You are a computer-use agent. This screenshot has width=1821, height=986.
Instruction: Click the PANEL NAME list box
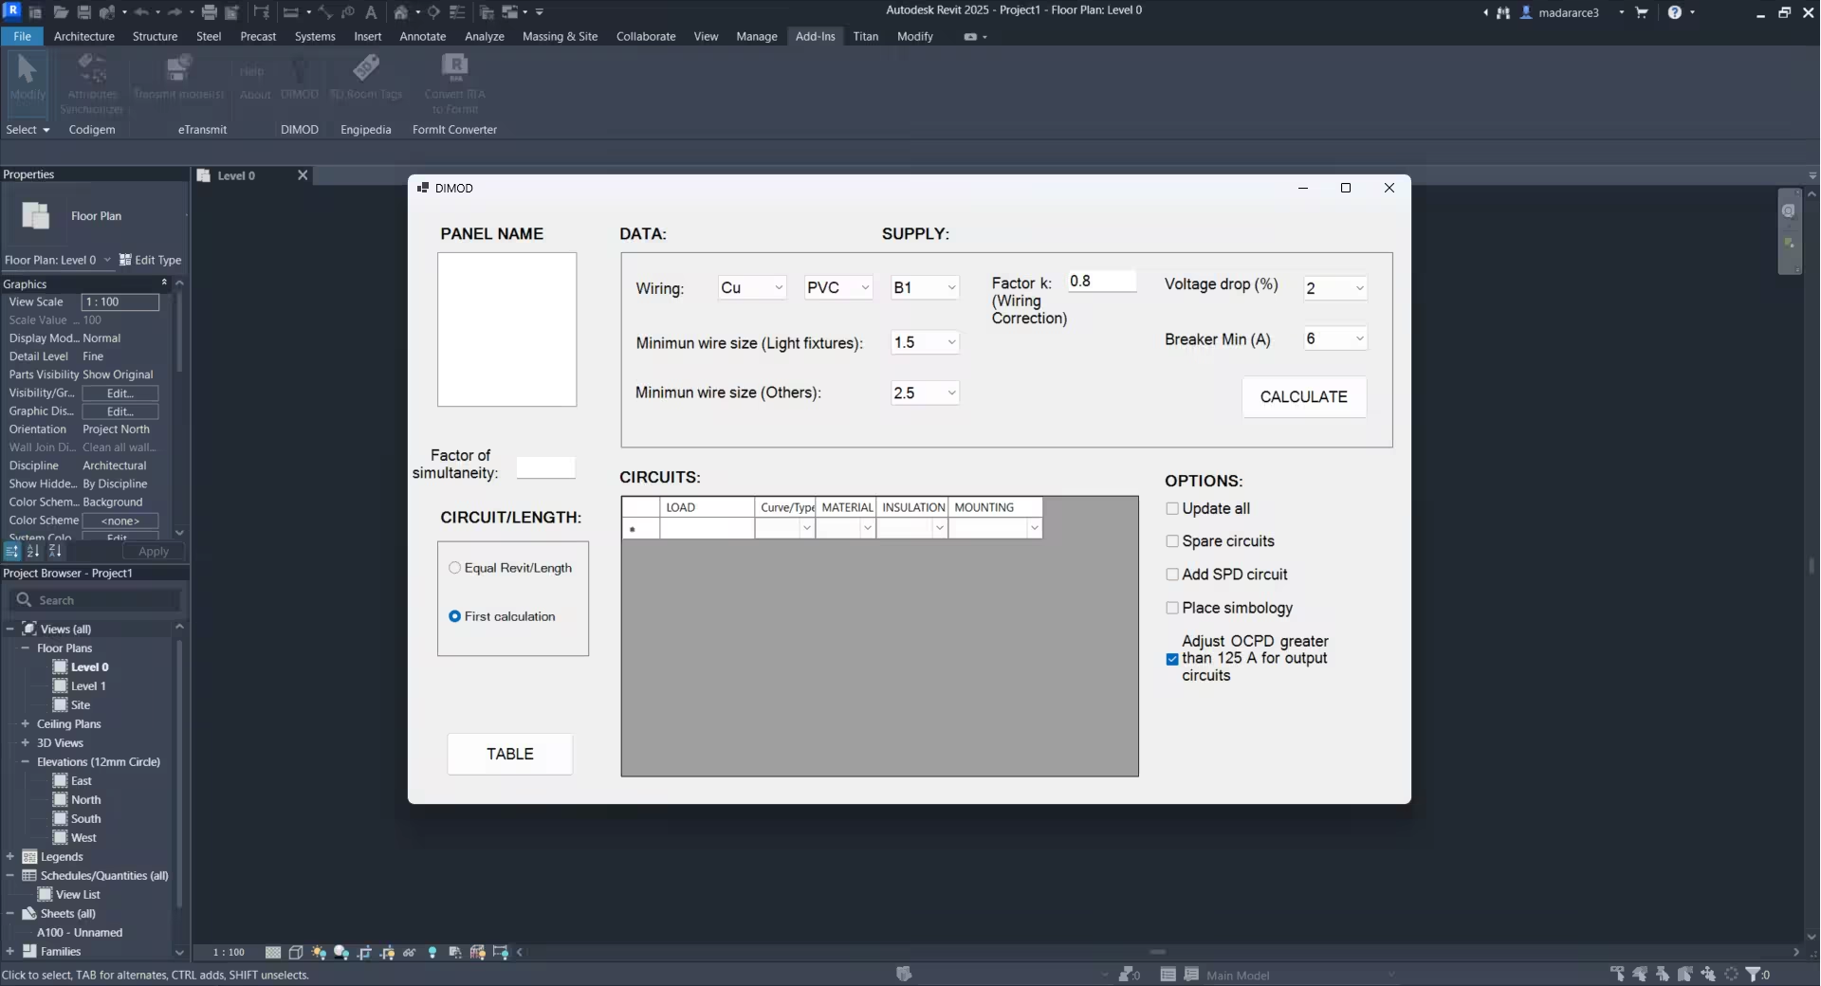tap(506, 329)
